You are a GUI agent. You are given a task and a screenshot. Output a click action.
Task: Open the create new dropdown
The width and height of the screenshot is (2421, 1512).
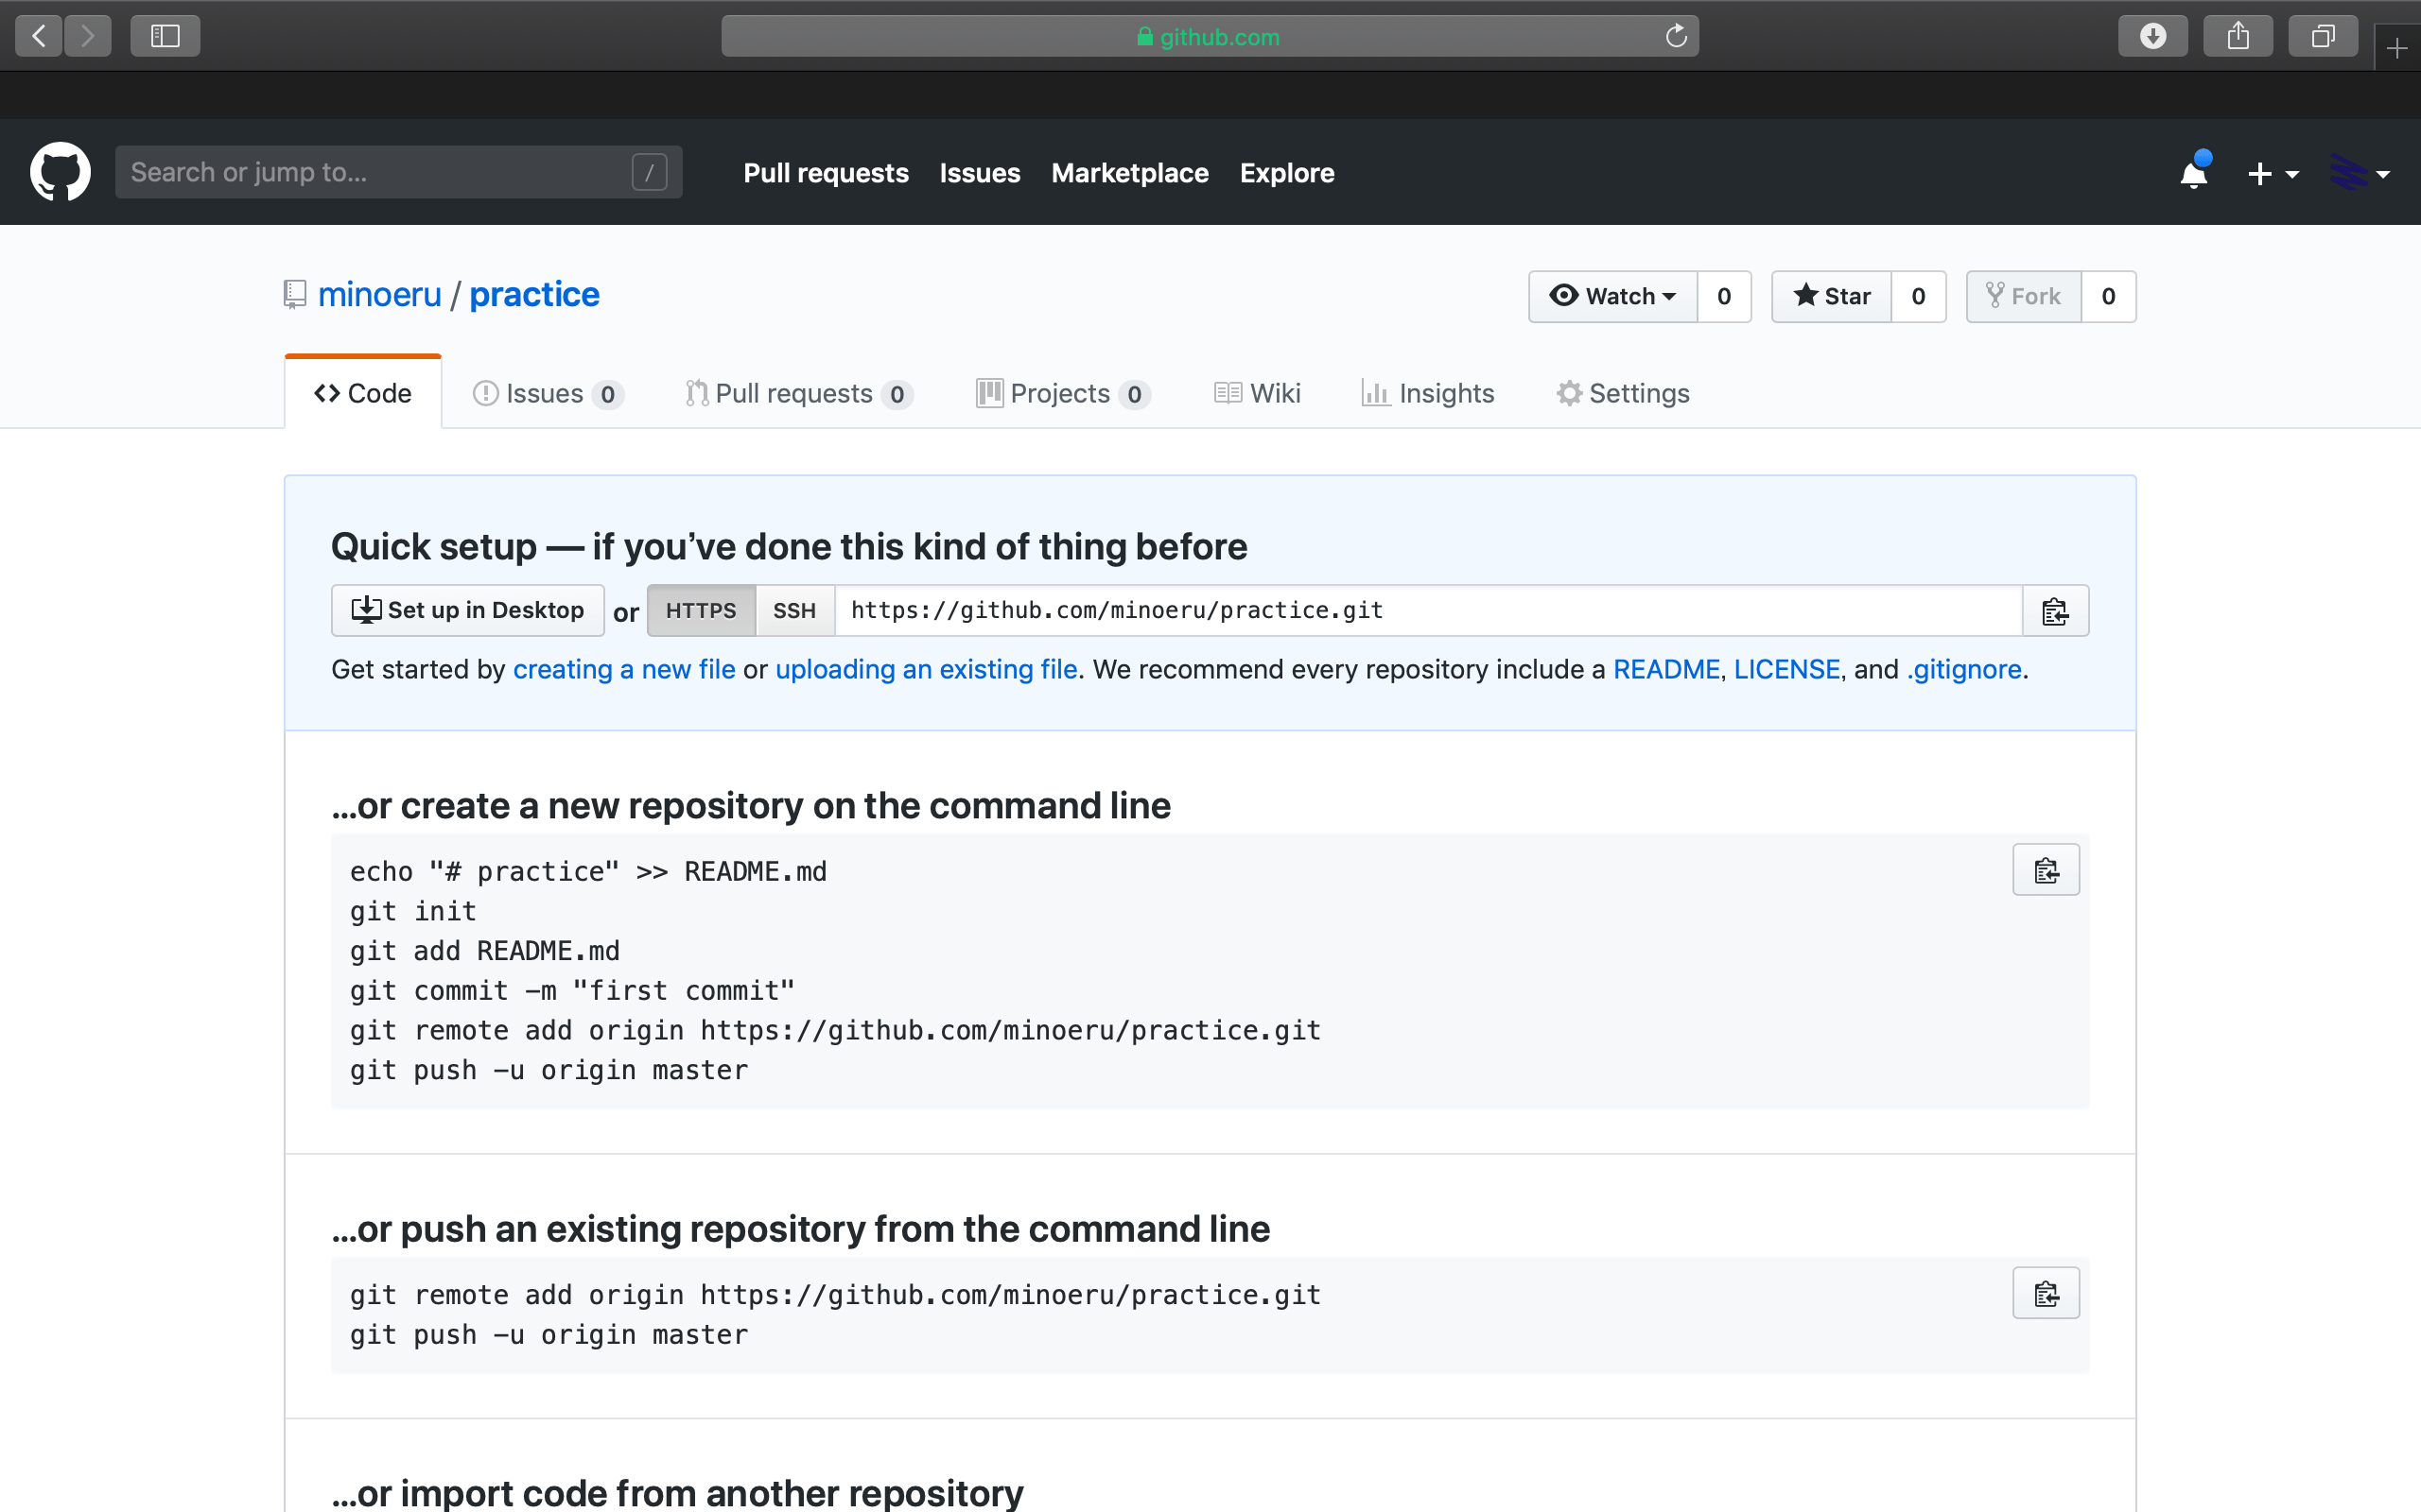coord(2272,173)
